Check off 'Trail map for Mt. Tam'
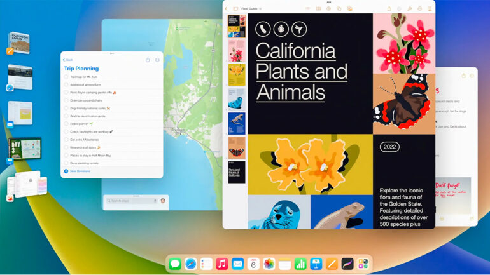The width and height of the screenshot is (490, 275). pos(66,77)
